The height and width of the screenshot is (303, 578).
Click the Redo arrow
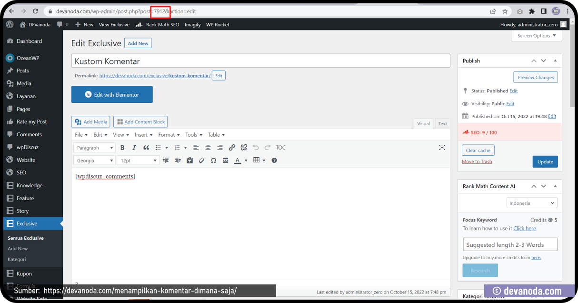pyautogui.click(x=268, y=148)
